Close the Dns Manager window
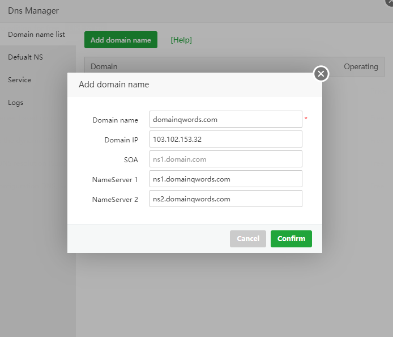393x337 pixels. click(390, 2)
